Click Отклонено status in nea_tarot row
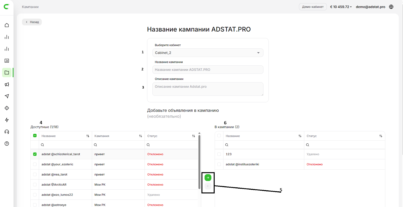The image size is (403, 207). [155, 174]
